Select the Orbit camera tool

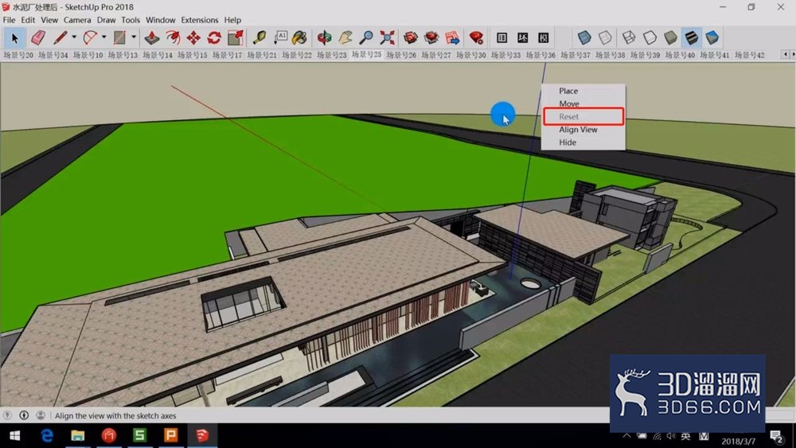[324, 38]
